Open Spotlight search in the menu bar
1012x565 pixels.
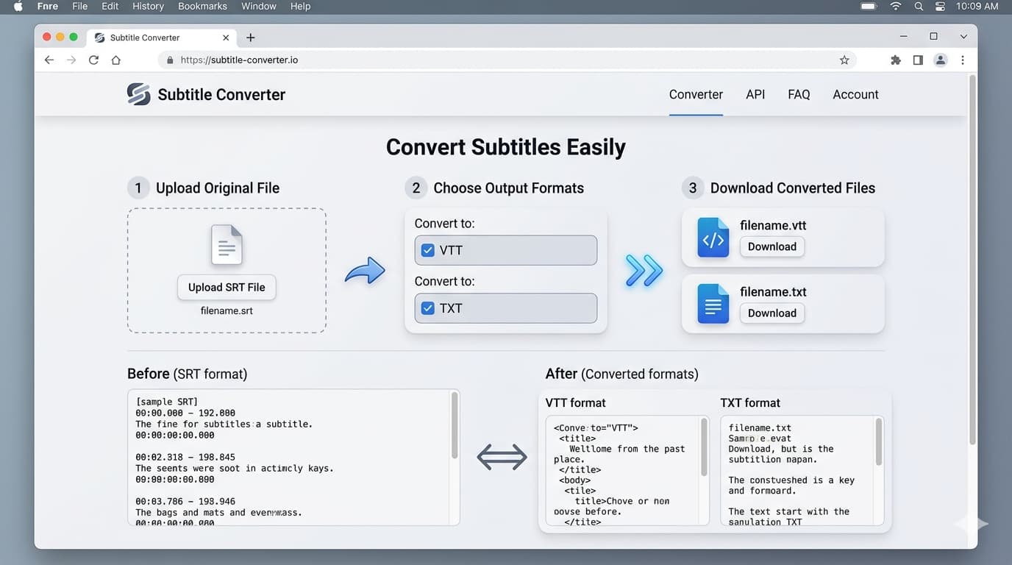pyautogui.click(x=919, y=6)
